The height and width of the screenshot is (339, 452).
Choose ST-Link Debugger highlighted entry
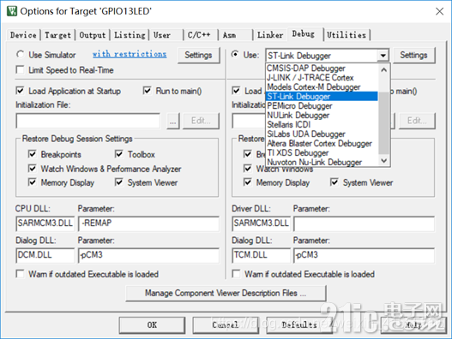[322, 97]
